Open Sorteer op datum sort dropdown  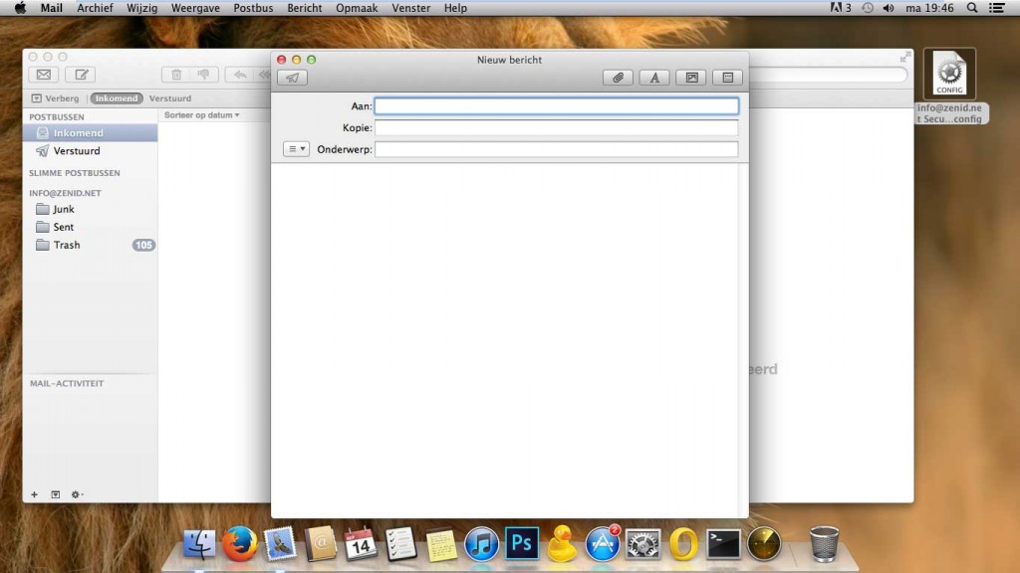pos(201,115)
